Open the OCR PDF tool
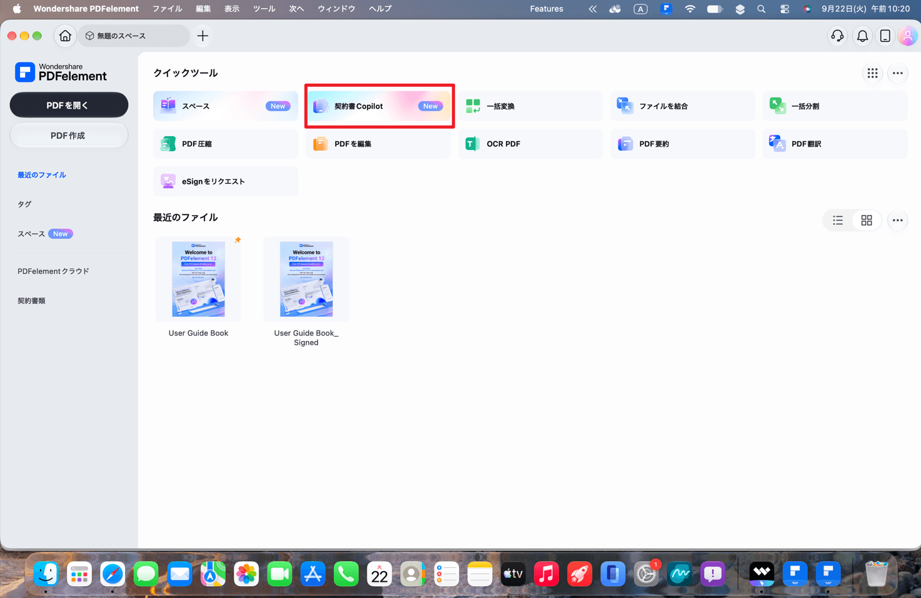 pyautogui.click(x=531, y=144)
